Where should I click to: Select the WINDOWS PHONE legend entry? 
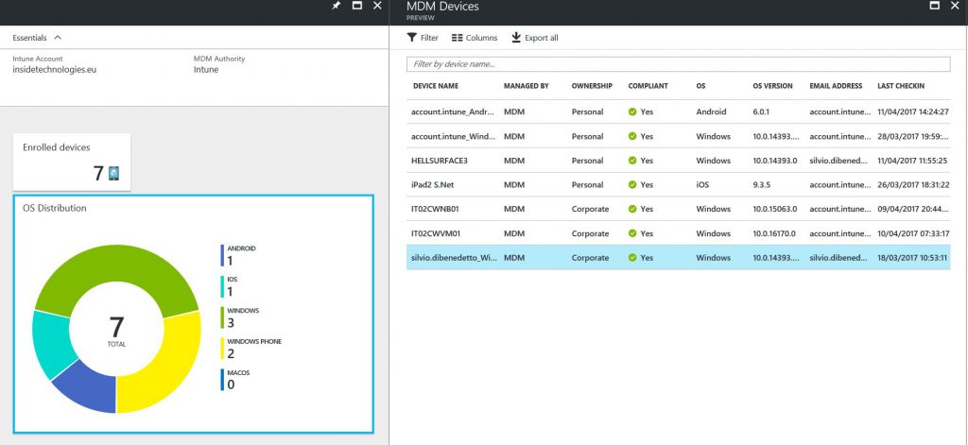click(251, 349)
